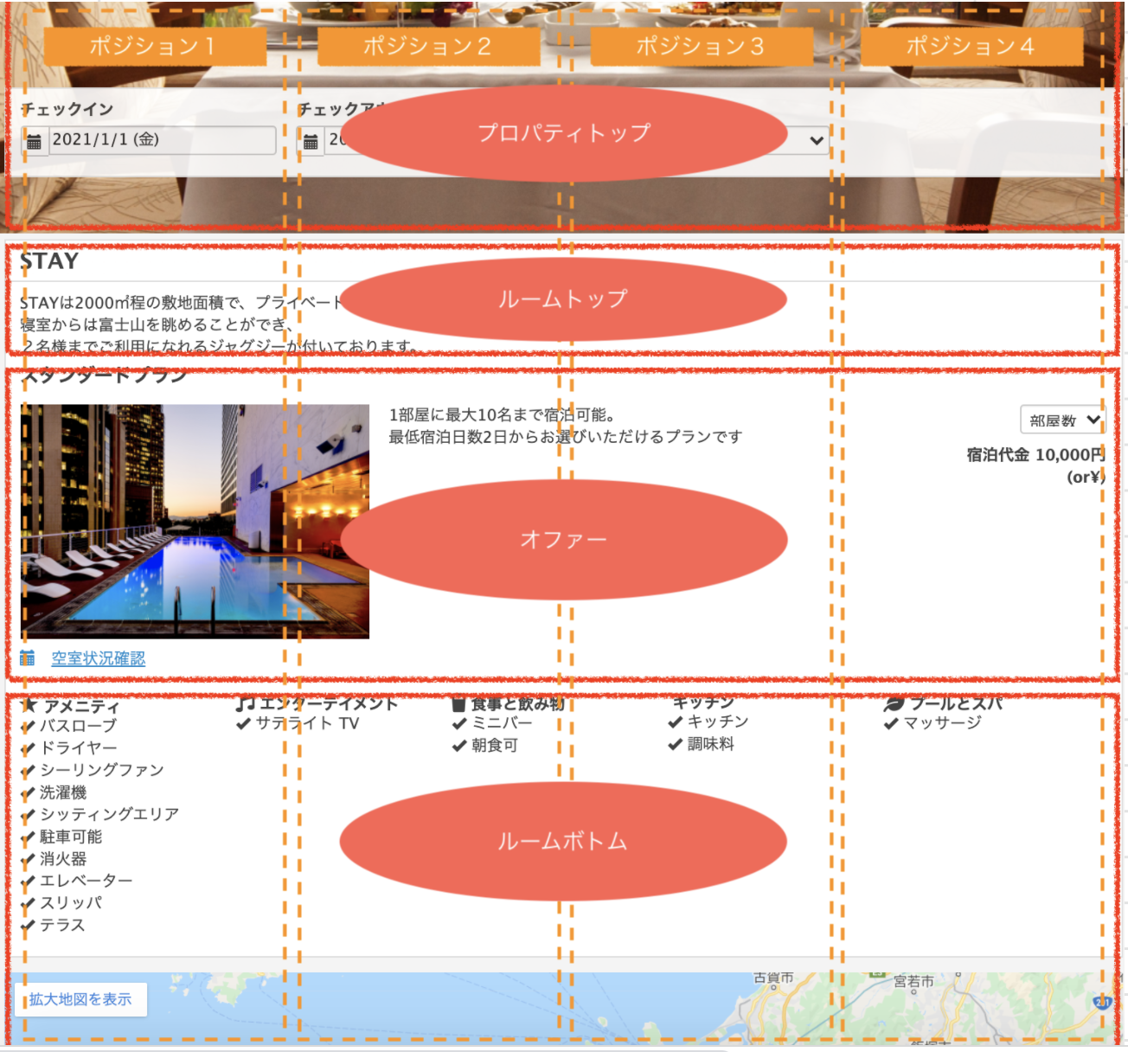Click the check-in calendar icon
The width and height of the screenshot is (1128, 1052).
(x=34, y=141)
